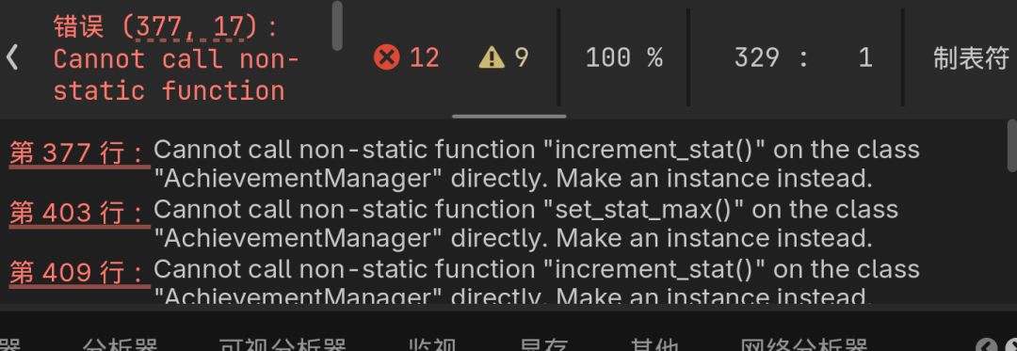Viewport: 1017px width, 351px height.
Task: Toggle script panel with left chevron
Action: coord(11,58)
